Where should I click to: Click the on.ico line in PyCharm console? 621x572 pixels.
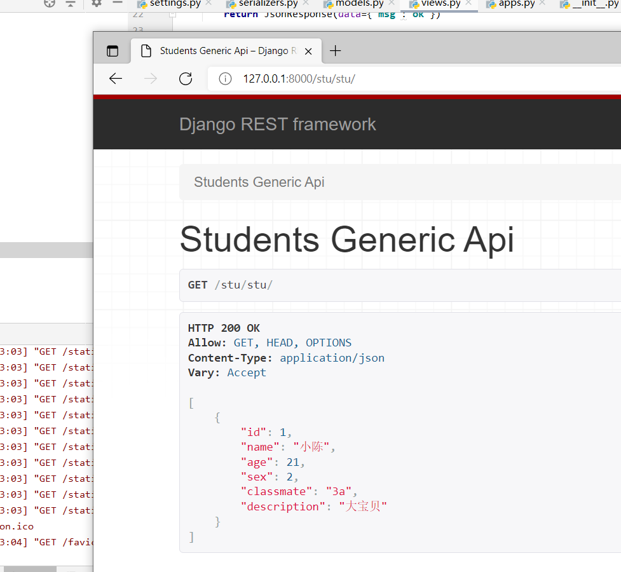point(17,526)
